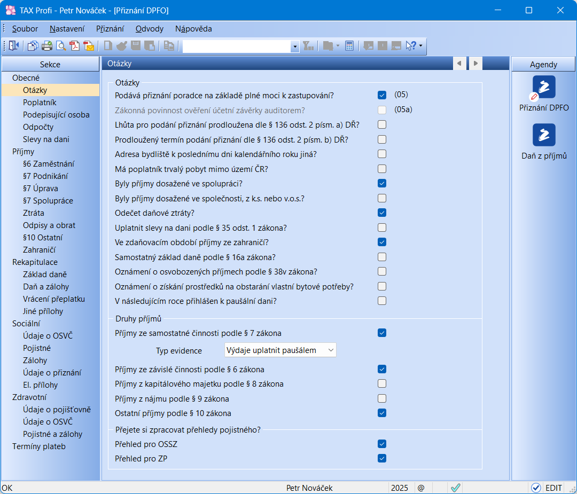577x494 pixels.
Task: Select '§7 Podnikání' in the Sekce list
Action: [45, 176]
